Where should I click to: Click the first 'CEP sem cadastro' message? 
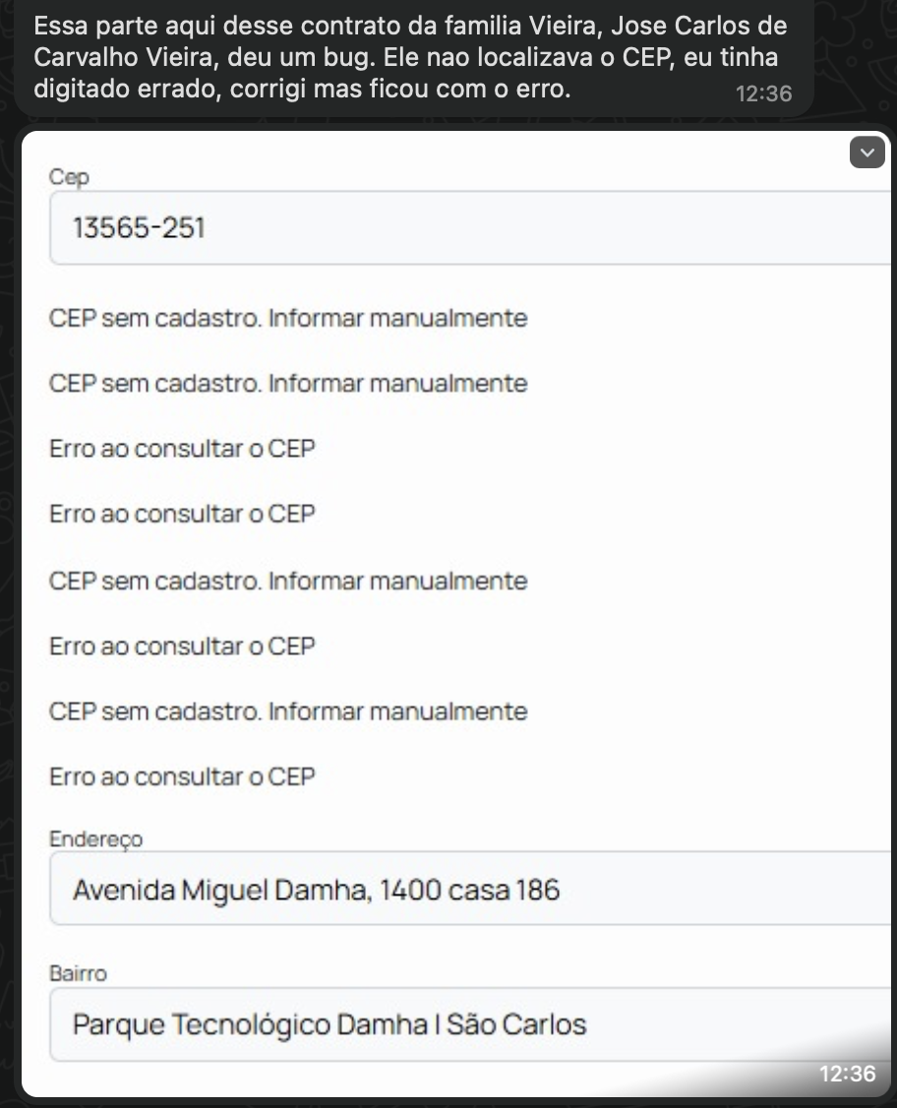[x=288, y=319]
